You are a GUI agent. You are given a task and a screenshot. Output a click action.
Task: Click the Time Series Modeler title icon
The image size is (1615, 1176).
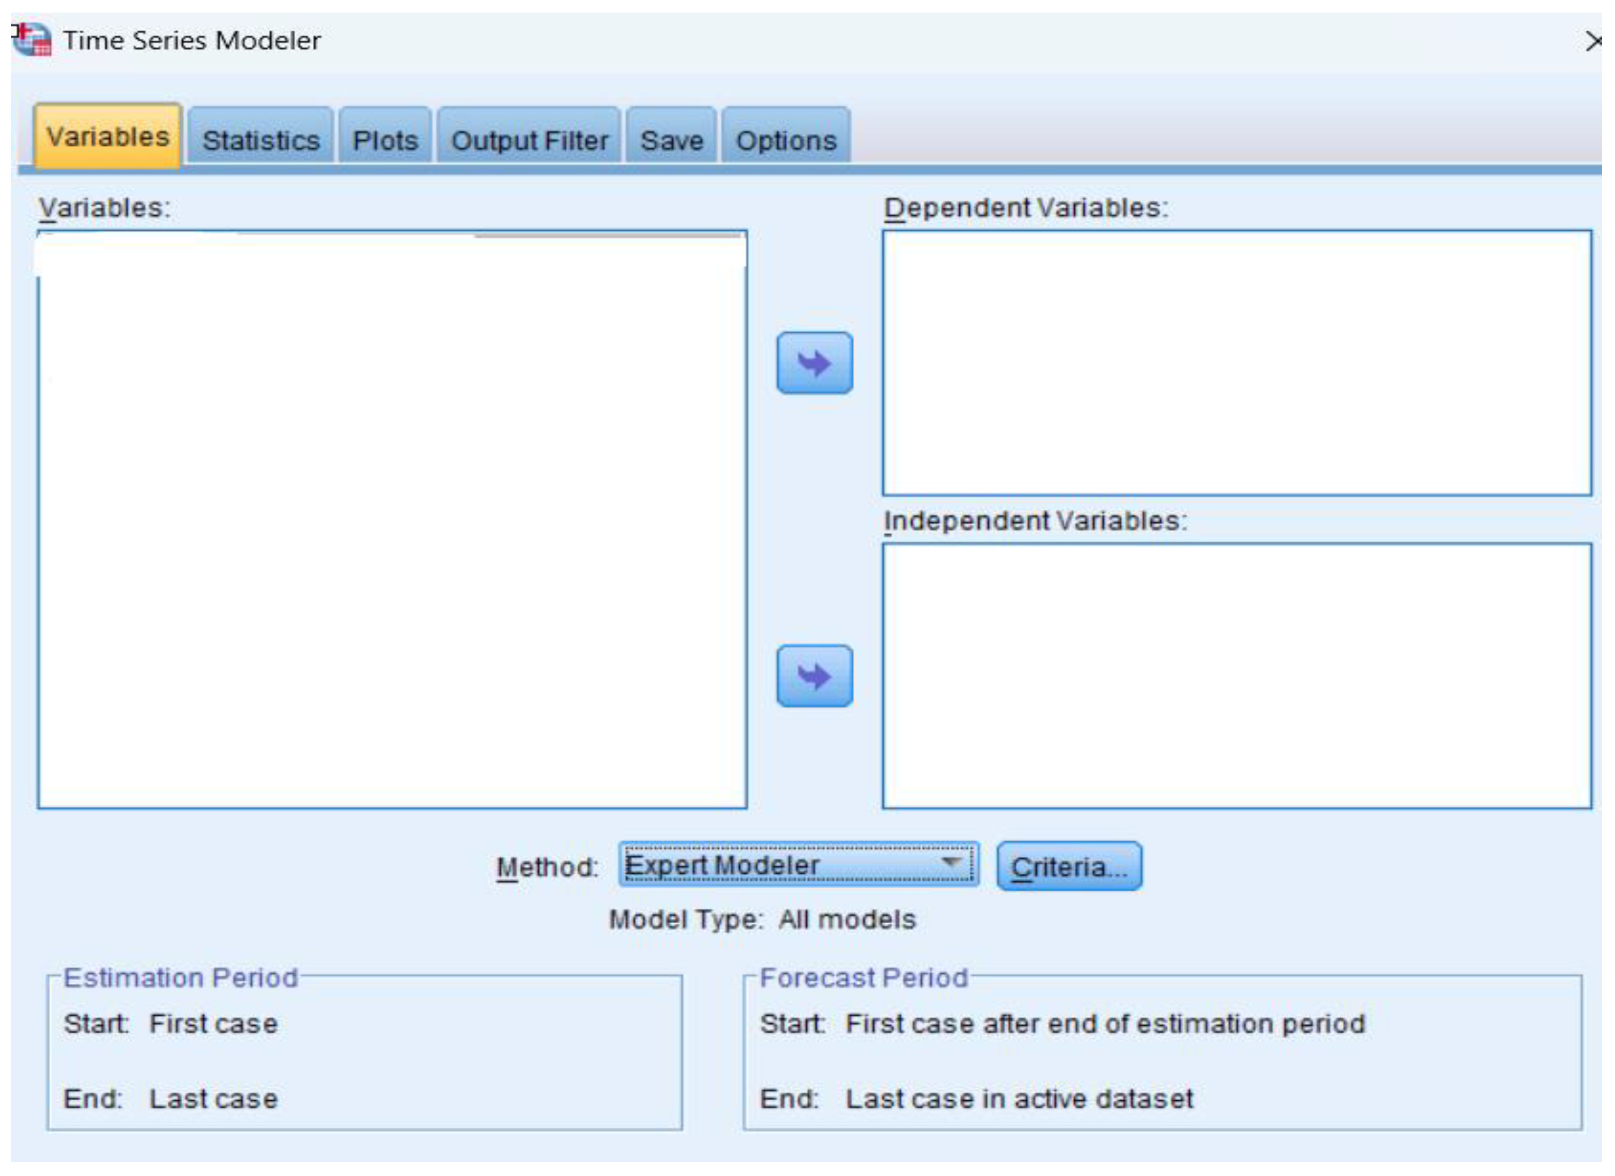[x=32, y=39]
